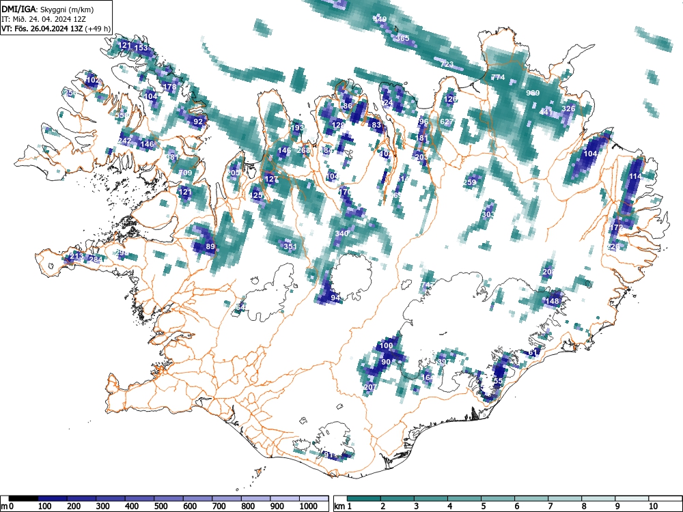Click the visibility value "303" on the map
The width and height of the screenshot is (683, 512).
[x=488, y=214]
